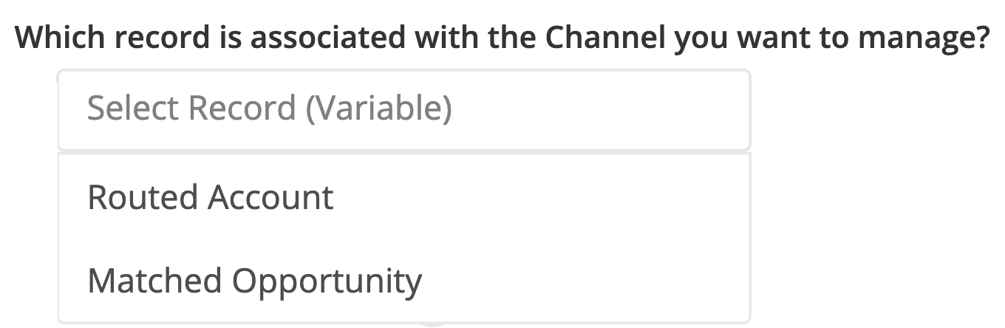The image size is (1005, 328).
Task: Open the Select Record (Variable) dropdown
Action: tap(403, 109)
